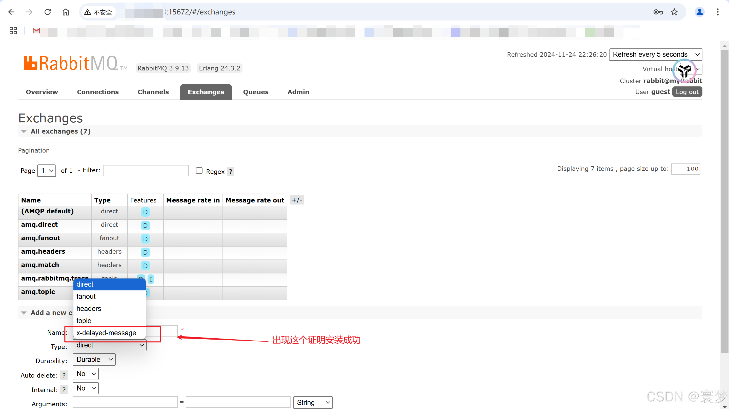729x409 pixels.
Task: Click the Auto delete help icon
Action: tap(64, 375)
